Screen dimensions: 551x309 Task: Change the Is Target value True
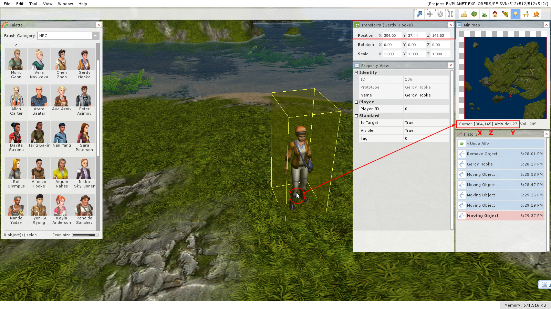(426, 123)
